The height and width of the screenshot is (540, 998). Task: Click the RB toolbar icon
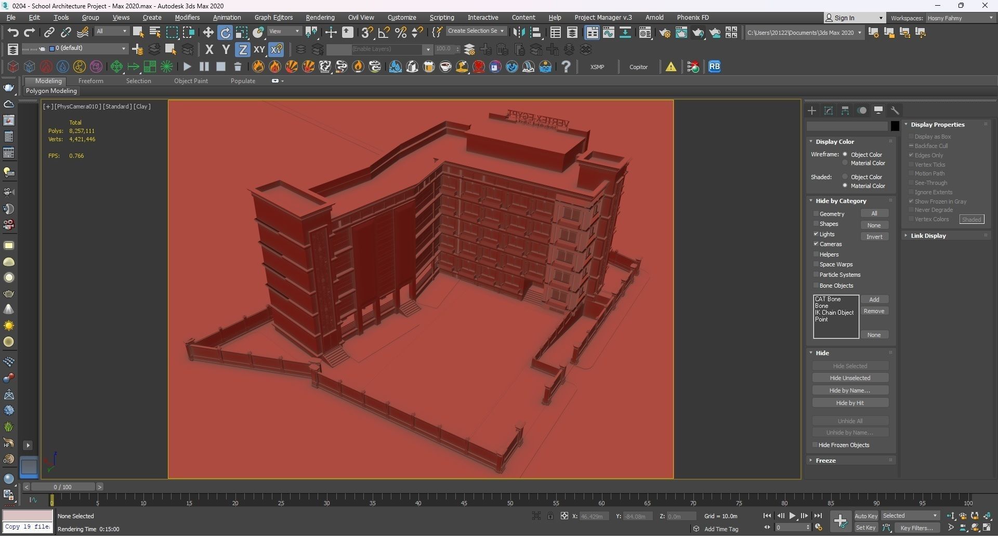click(715, 66)
